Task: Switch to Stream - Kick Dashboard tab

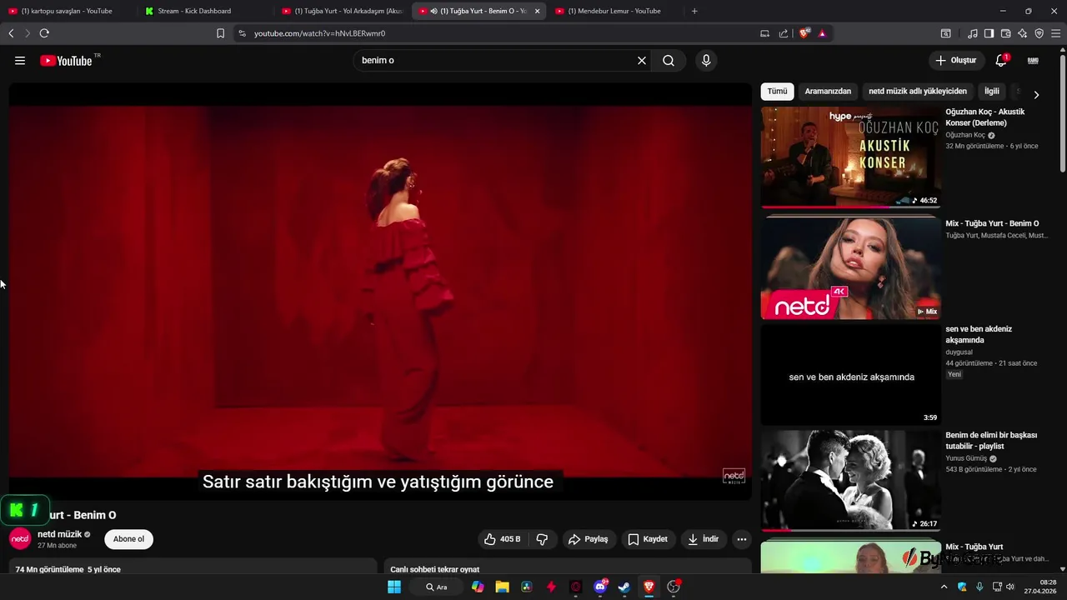Action: pyautogui.click(x=204, y=11)
